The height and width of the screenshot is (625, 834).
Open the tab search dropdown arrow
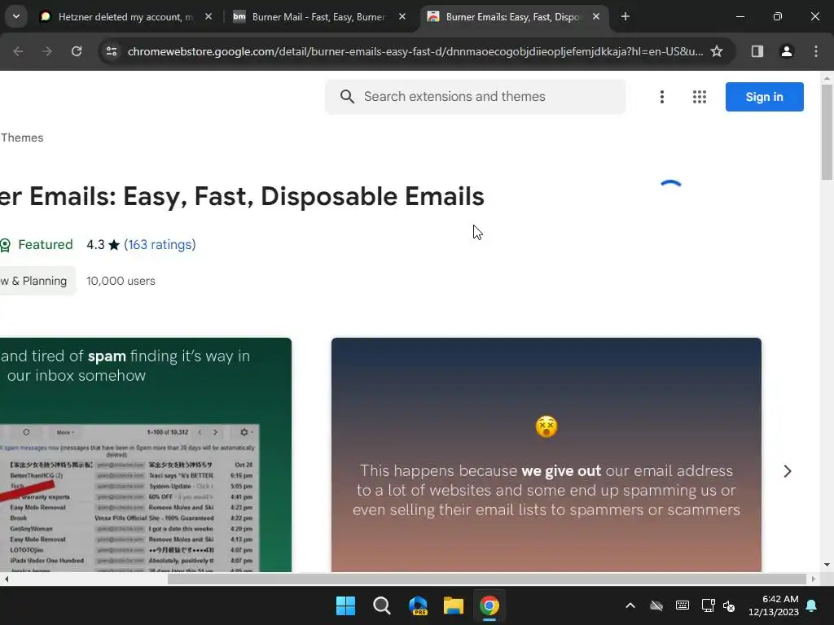point(16,16)
